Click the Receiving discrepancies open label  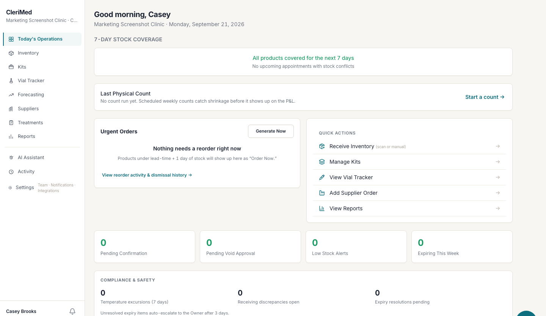tap(268, 302)
